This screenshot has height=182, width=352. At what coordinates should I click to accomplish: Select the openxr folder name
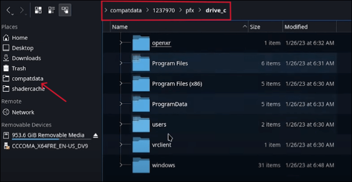pos(161,43)
